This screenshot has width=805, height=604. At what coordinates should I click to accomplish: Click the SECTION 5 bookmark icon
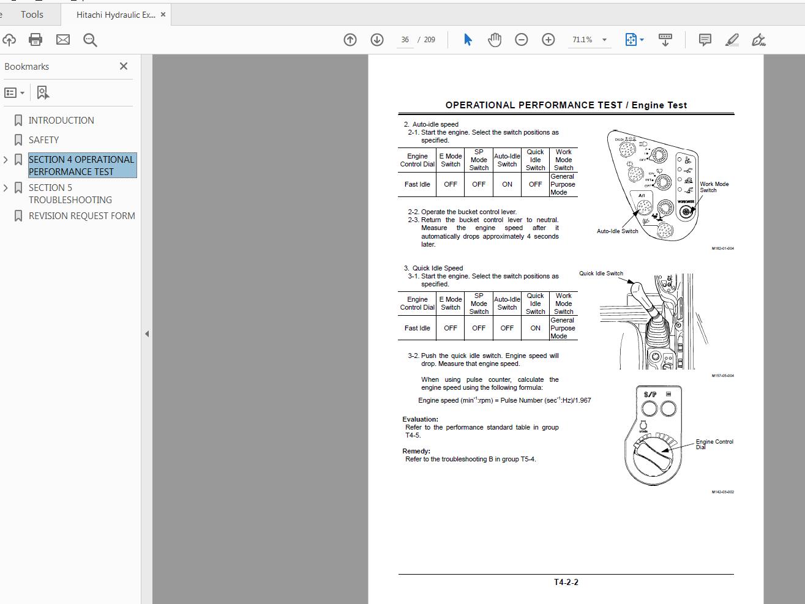(18, 188)
